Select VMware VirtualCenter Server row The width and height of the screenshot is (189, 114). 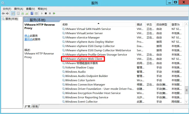coord(122,33)
